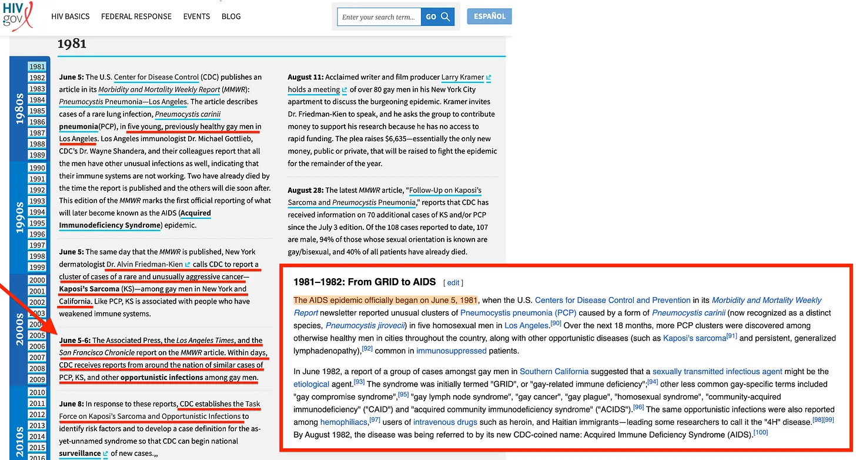Click citation [96] after ACIDS
856x460 pixels.
[x=638, y=407]
